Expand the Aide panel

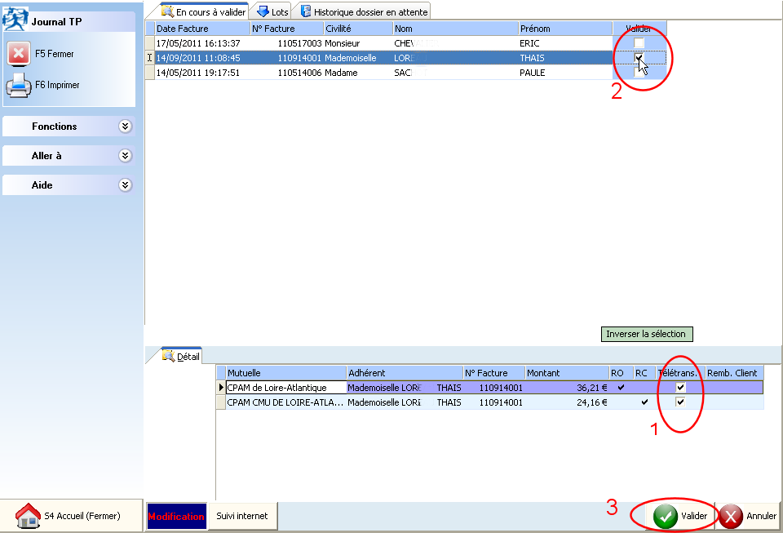(125, 185)
